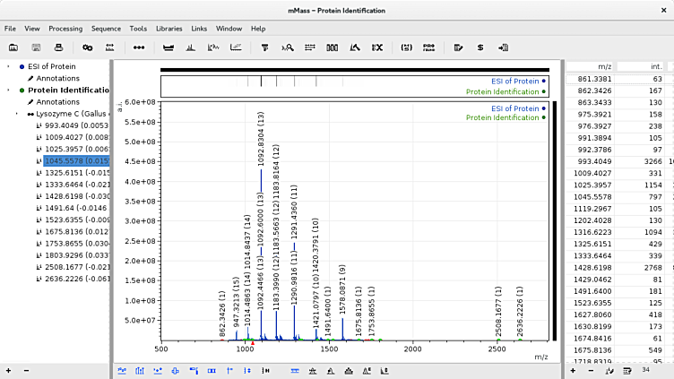674x379 pixels.
Task: Click the spectrum overview navigation bar
Action: (x=355, y=85)
